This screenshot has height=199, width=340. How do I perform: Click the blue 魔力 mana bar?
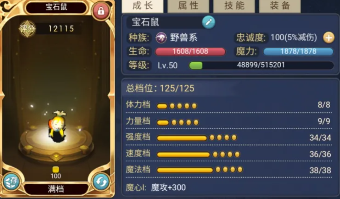pyautogui.click(x=298, y=52)
